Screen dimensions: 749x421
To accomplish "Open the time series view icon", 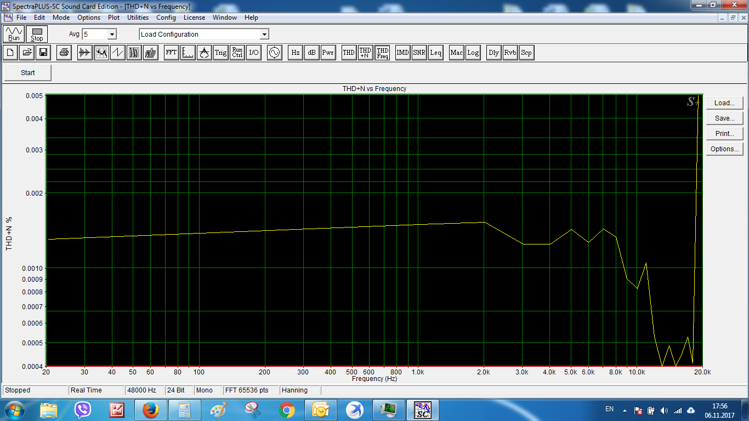I will pyautogui.click(x=84, y=53).
